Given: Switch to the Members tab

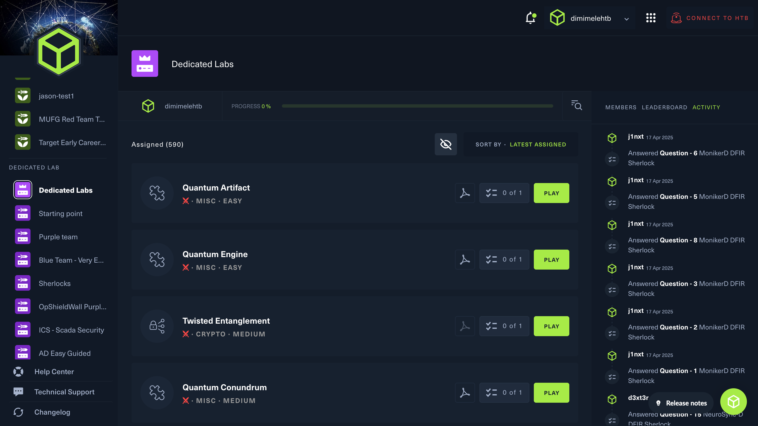Looking at the screenshot, I should (621, 107).
